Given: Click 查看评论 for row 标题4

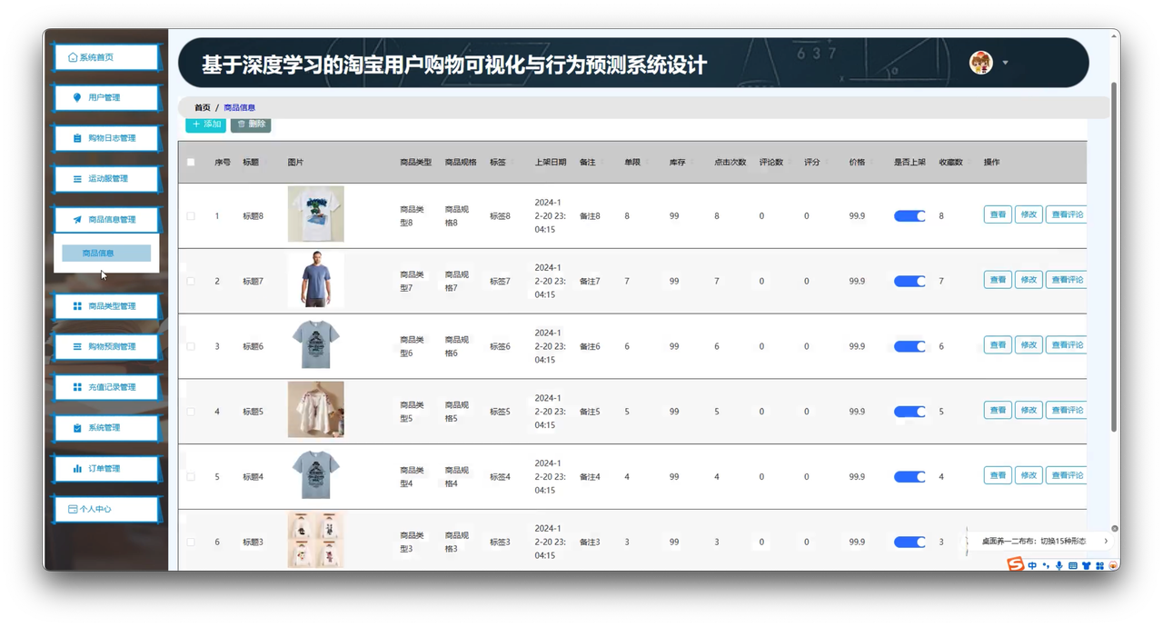Looking at the screenshot, I should pyautogui.click(x=1067, y=476).
